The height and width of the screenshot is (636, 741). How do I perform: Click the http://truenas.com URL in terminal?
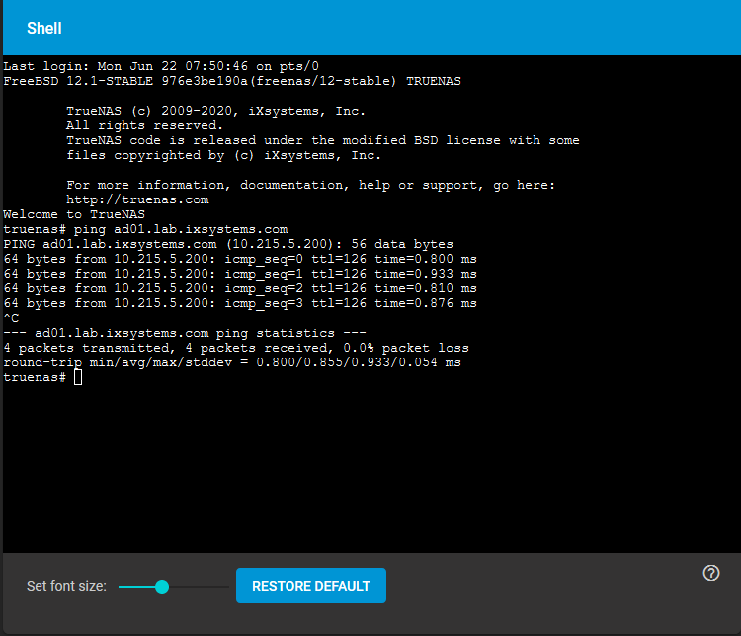coord(137,199)
